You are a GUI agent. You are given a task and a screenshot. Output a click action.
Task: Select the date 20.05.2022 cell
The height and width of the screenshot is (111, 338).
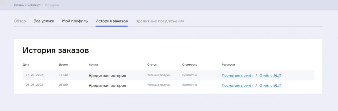[34, 85]
